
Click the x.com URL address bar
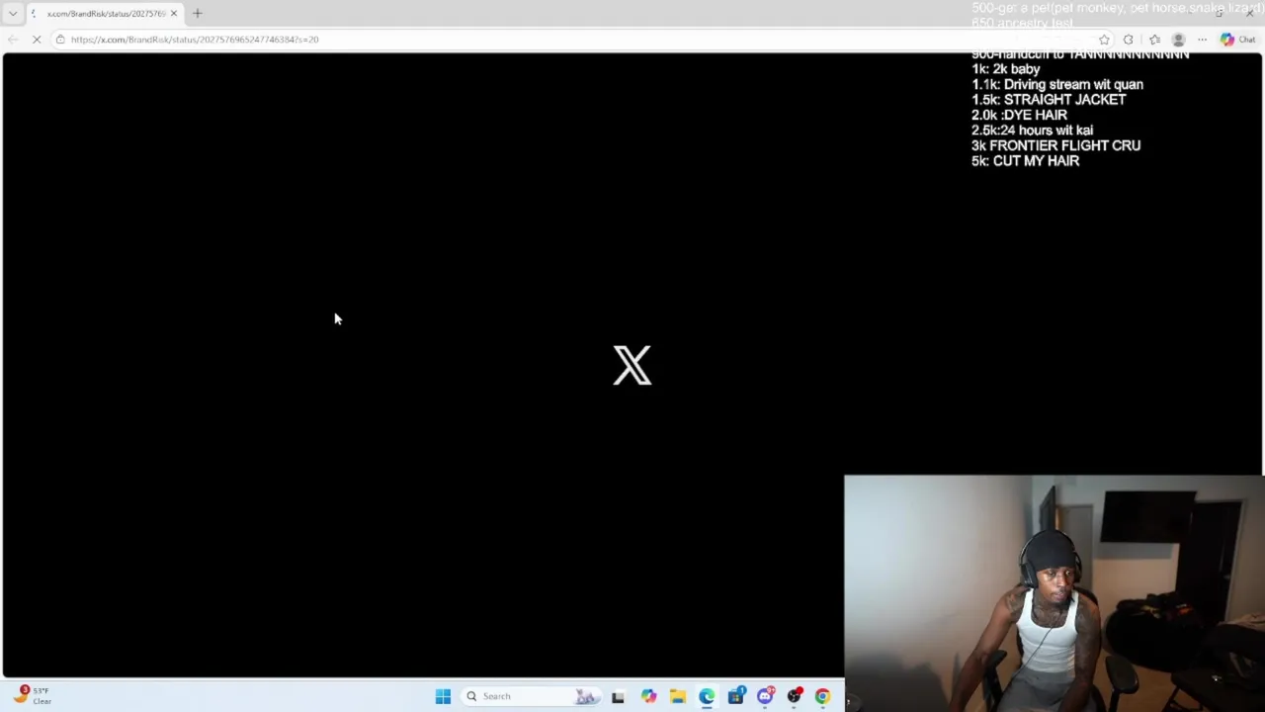[573, 40]
